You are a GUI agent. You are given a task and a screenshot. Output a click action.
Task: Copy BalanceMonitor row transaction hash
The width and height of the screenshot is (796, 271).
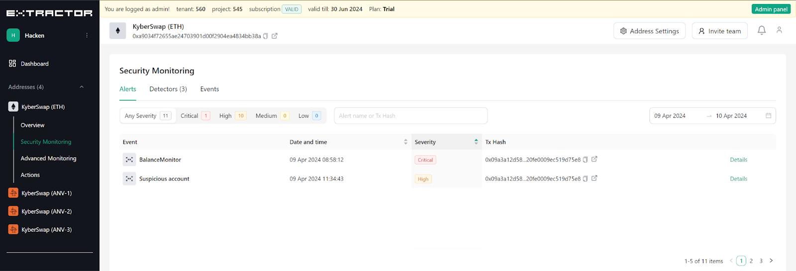click(x=586, y=160)
